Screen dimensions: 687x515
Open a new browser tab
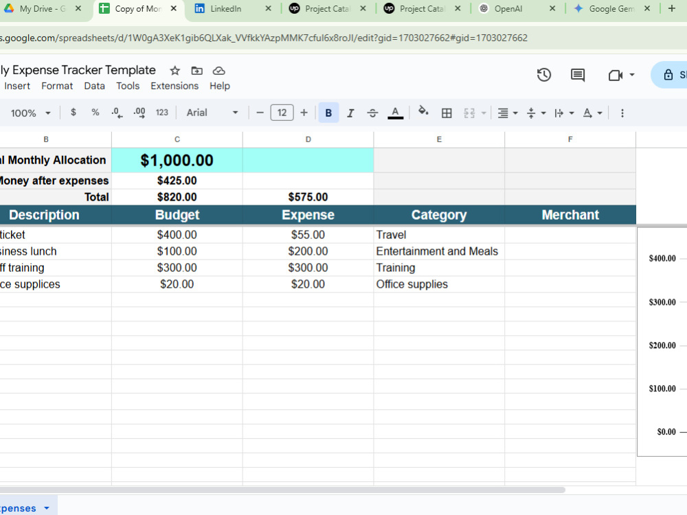pyautogui.click(x=672, y=8)
